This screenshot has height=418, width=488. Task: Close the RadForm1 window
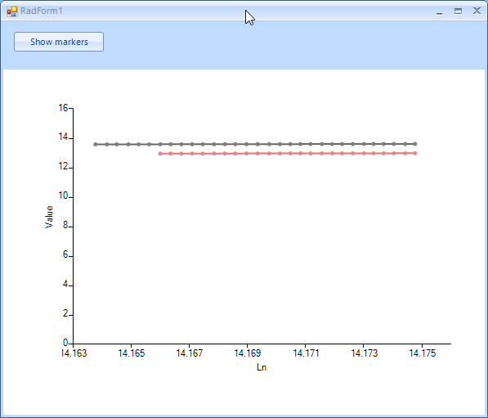(x=477, y=11)
